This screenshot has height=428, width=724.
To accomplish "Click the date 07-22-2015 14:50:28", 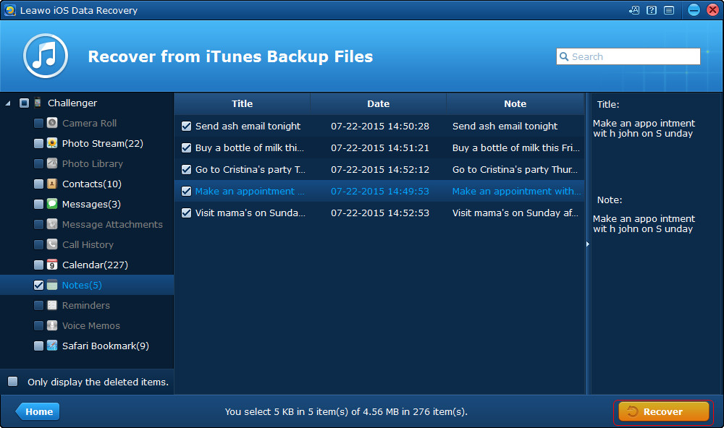I will click(x=380, y=126).
